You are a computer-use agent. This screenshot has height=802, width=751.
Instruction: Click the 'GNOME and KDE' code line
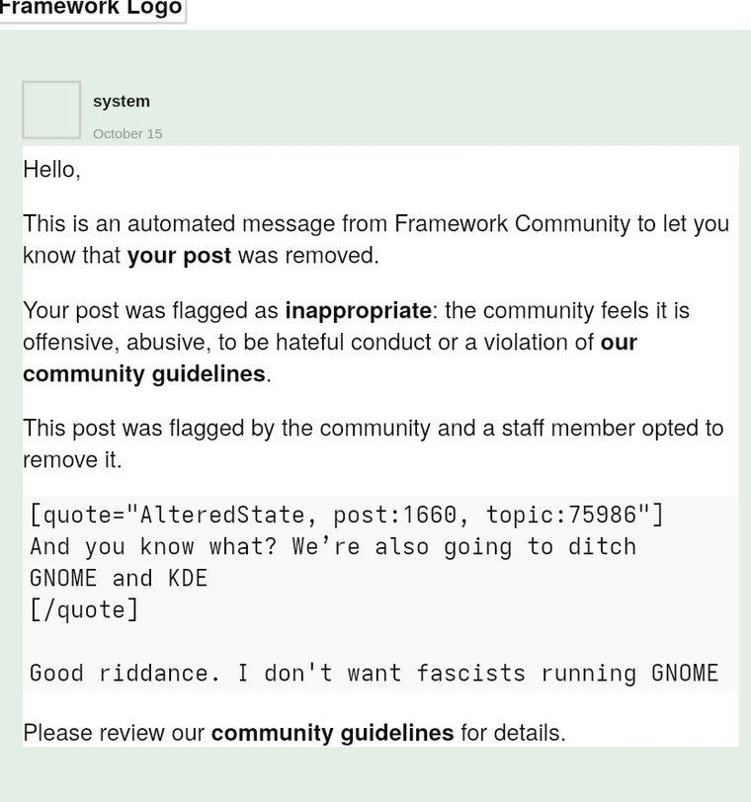coord(119,578)
